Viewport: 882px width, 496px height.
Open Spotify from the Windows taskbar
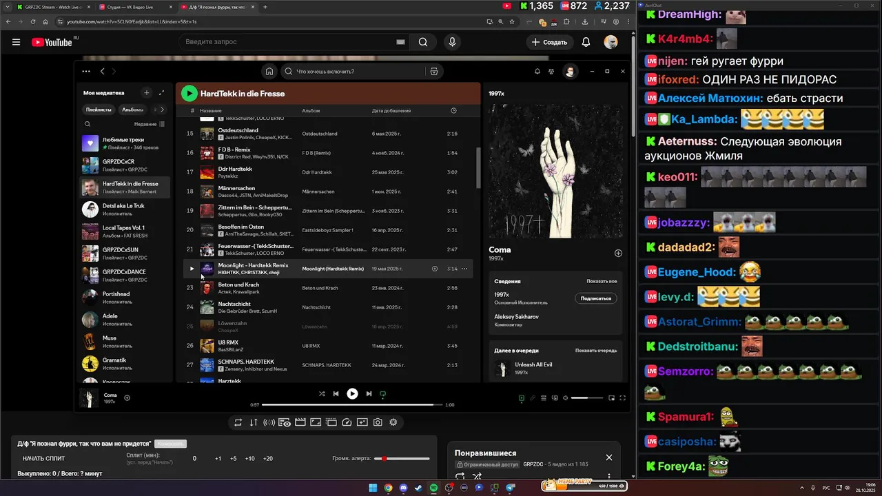point(433,488)
